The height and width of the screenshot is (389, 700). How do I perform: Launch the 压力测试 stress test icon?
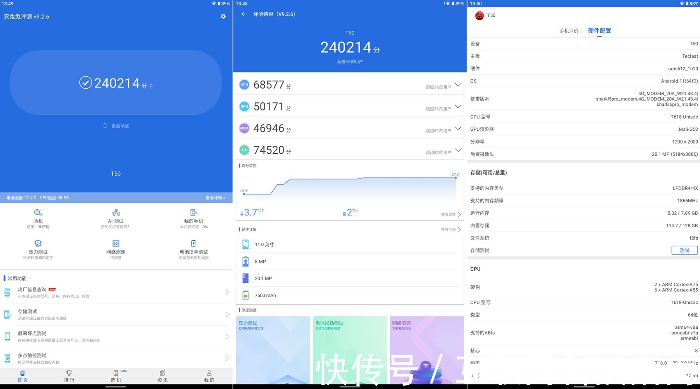38,243
